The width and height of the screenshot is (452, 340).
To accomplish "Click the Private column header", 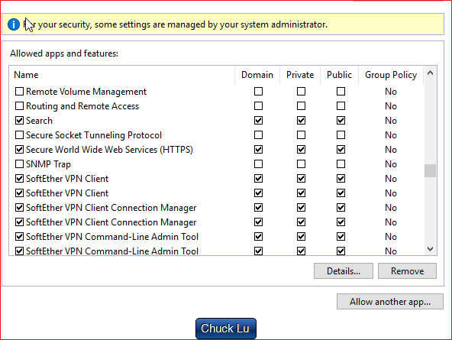I will [x=300, y=75].
